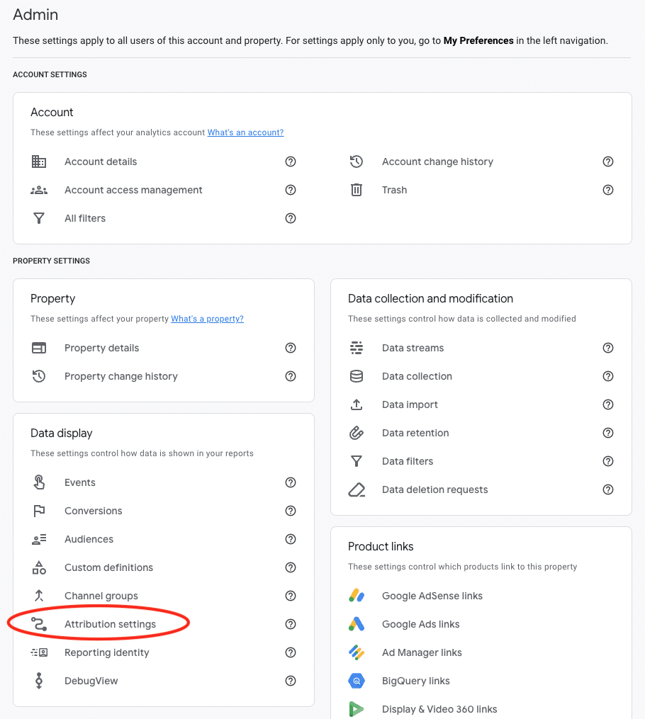The width and height of the screenshot is (645, 719).
Task: Select the Events icon in Data display
Action: click(39, 482)
